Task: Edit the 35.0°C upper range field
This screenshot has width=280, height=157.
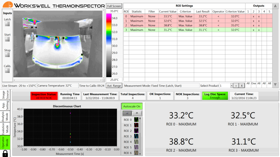Action: 114,11
